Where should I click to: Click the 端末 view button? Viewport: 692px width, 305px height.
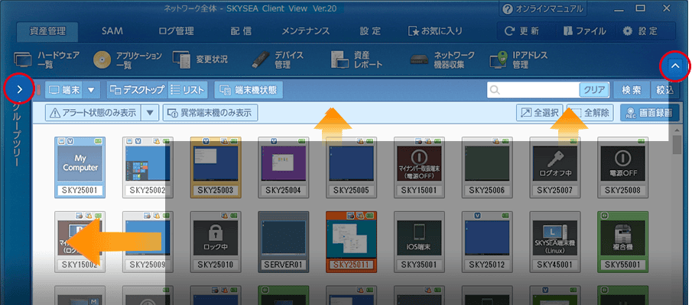tap(64, 90)
